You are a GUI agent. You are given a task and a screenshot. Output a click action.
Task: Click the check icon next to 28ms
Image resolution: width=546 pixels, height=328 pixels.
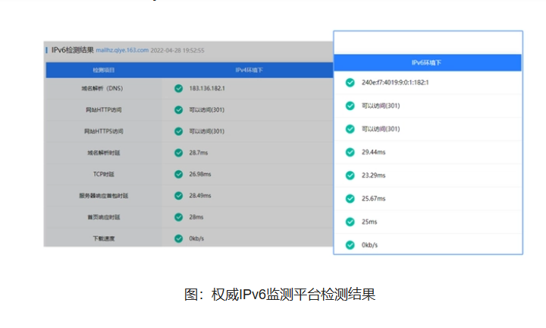[179, 217]
